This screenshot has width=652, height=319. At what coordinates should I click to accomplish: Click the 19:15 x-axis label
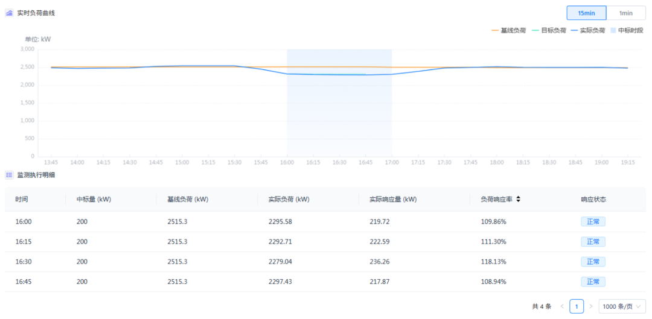pyautogui.click(x=628, y=162)
